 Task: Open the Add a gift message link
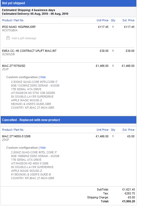point(24,38)
